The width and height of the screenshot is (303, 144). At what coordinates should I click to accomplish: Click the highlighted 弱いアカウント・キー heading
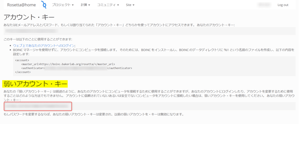35,84
